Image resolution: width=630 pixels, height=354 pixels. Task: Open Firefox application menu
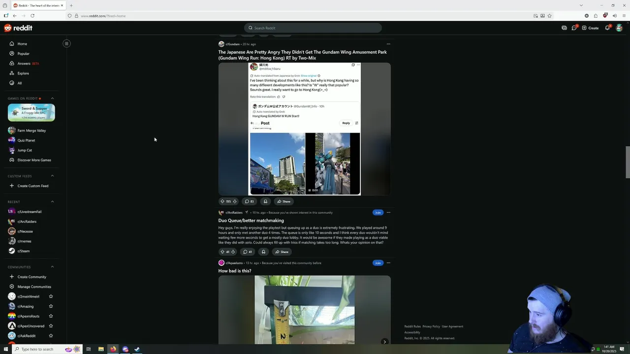point(624,16)
